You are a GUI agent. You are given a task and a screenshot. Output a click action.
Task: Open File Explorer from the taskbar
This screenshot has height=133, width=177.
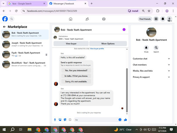point(29,129)
